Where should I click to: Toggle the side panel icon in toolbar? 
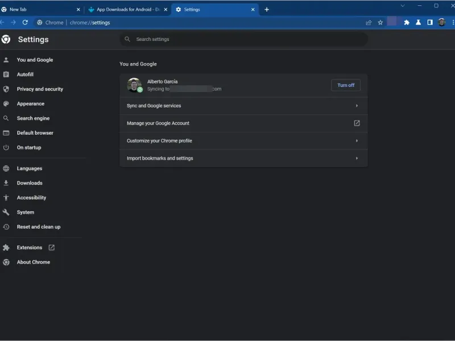coord(430,22)
